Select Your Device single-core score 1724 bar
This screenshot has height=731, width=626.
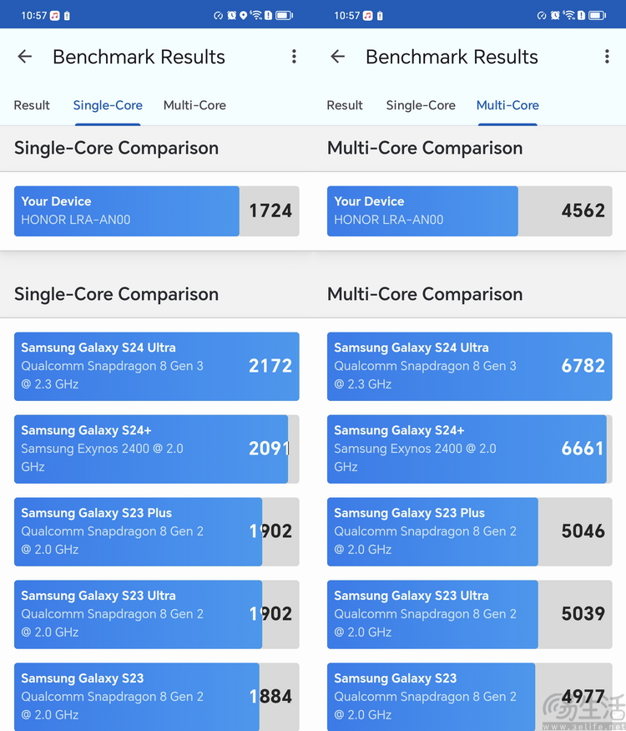(157, 211)
